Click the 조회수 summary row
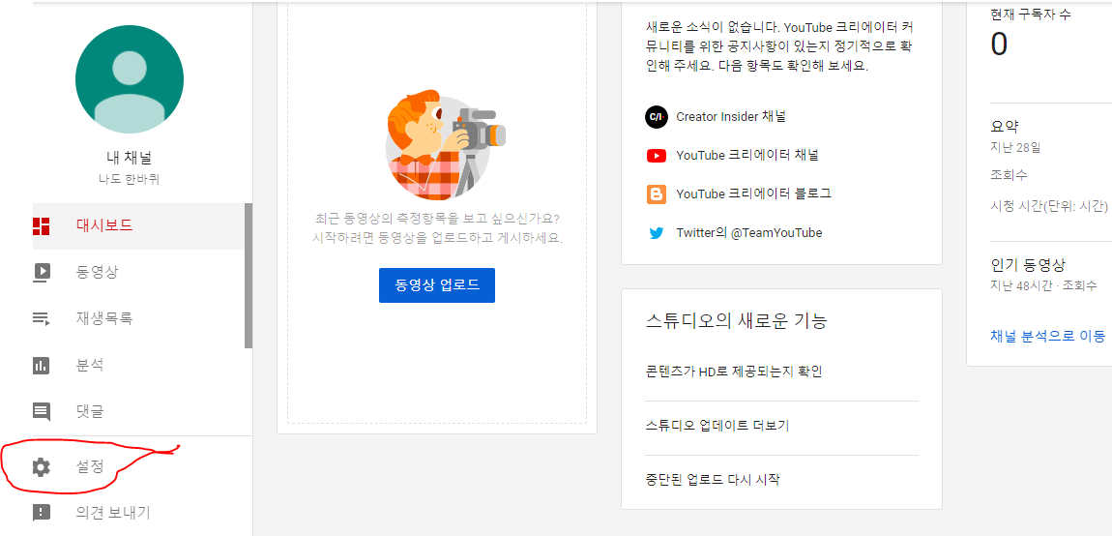The width and height of the screenshot is (1112, 536). click(x=1009, y=175)
